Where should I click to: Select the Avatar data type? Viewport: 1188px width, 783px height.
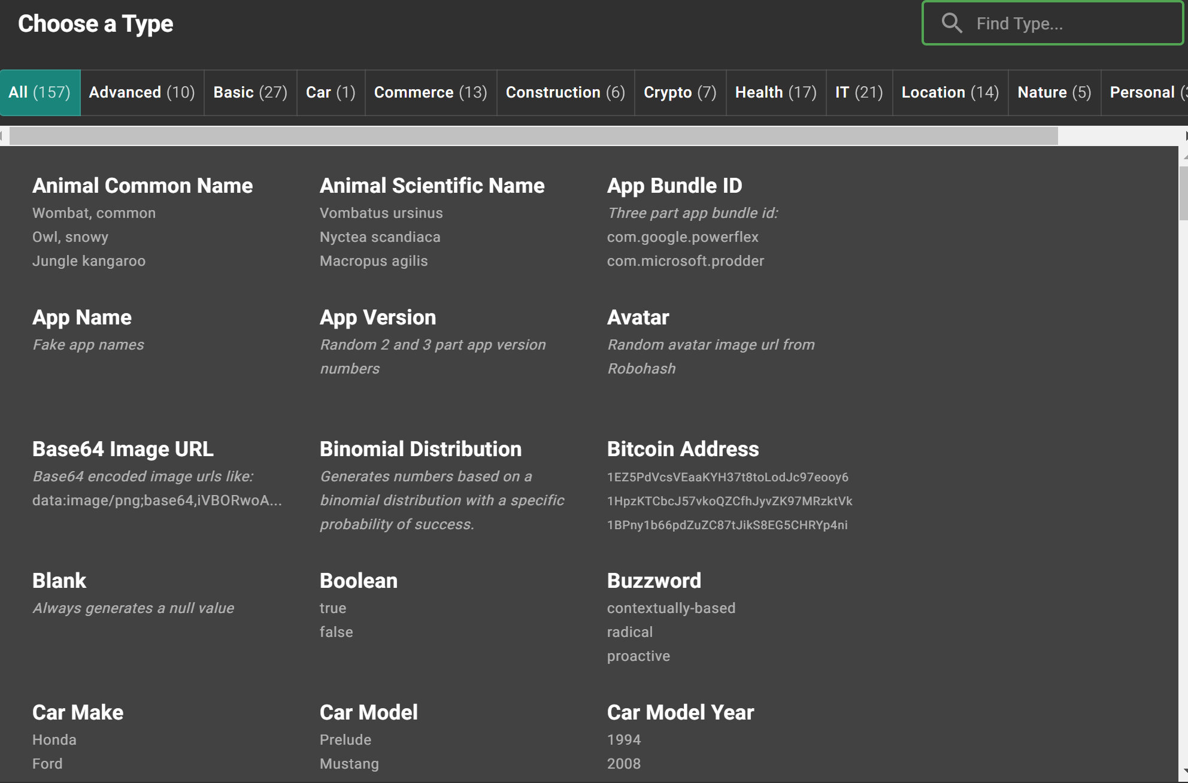click(638, 317)
